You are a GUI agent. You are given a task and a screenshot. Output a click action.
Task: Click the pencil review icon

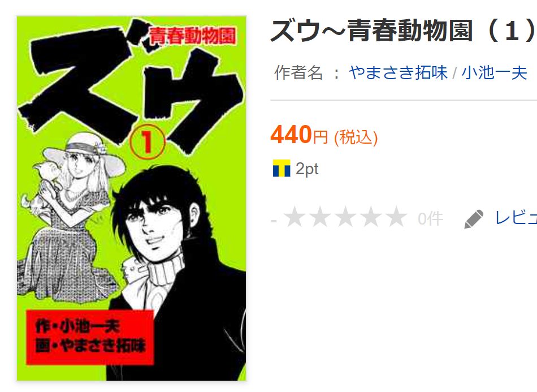[x=474, y=218]
